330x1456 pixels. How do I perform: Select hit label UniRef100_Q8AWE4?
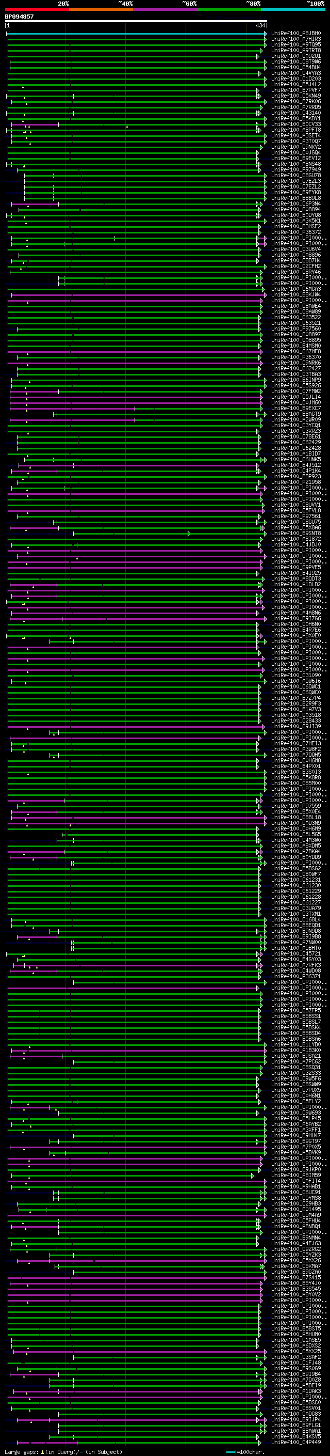tap(296, 306)
